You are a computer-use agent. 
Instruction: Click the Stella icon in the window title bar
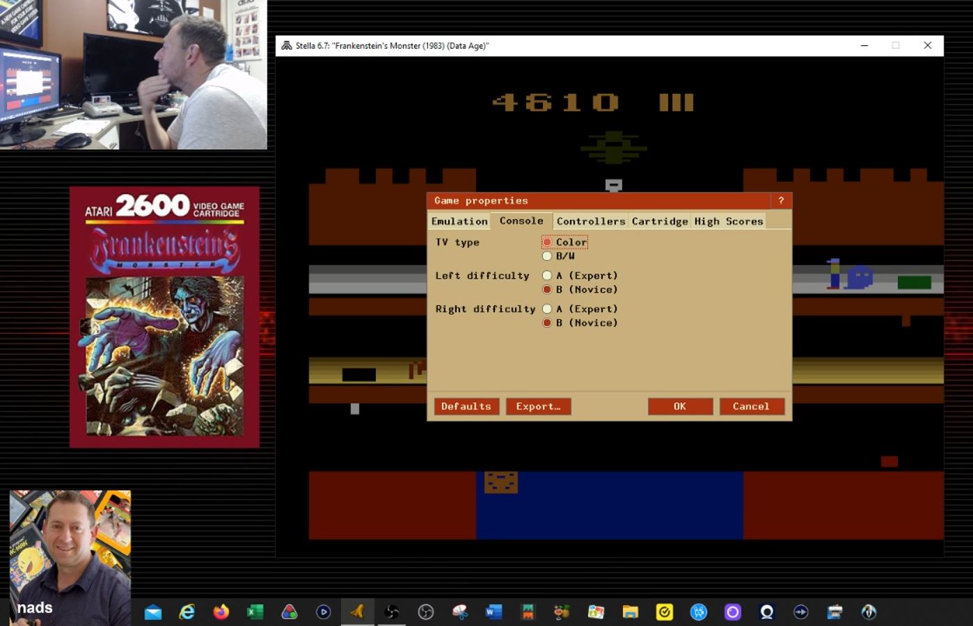[287, 46]
